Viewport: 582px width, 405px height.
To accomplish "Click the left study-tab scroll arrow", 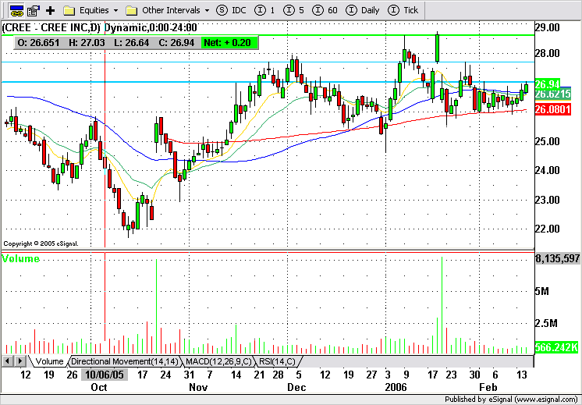I will (8, 361).
